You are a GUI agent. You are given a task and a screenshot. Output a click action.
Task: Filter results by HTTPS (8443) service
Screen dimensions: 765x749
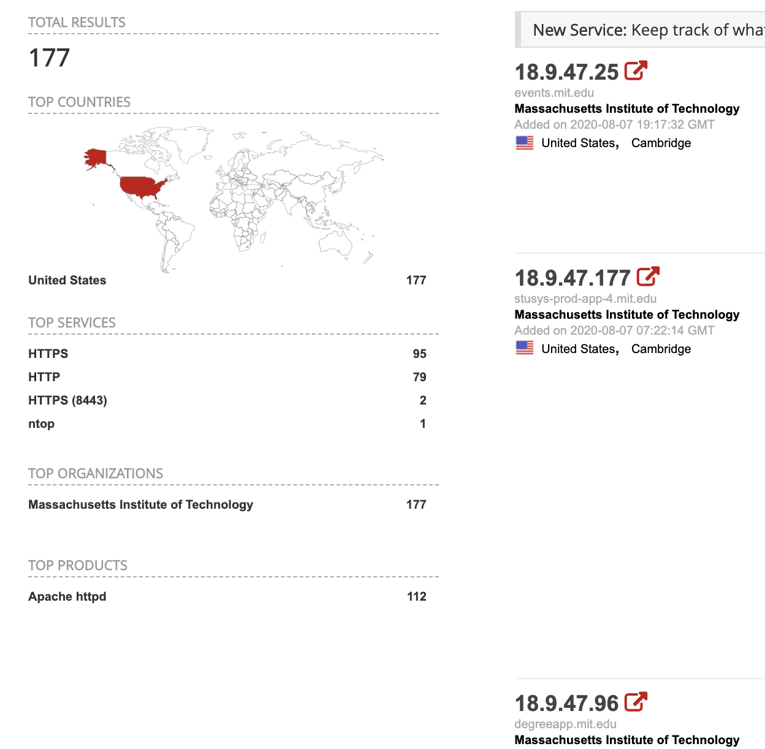(x=67, y=400)
